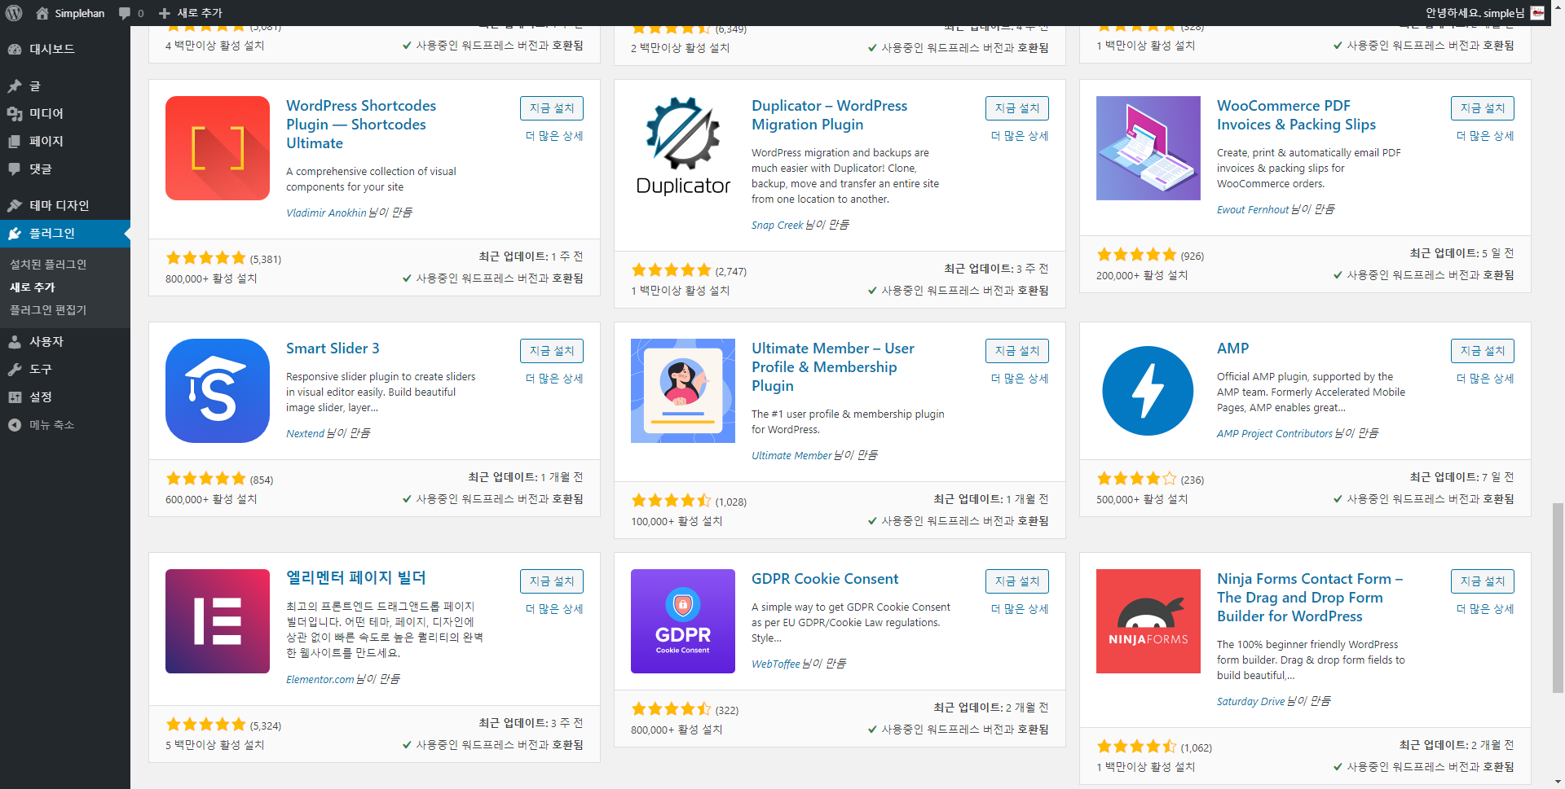
Task: Collapse menu via 메뉴 축소 arrow icon
Action: tap(15, 424)
